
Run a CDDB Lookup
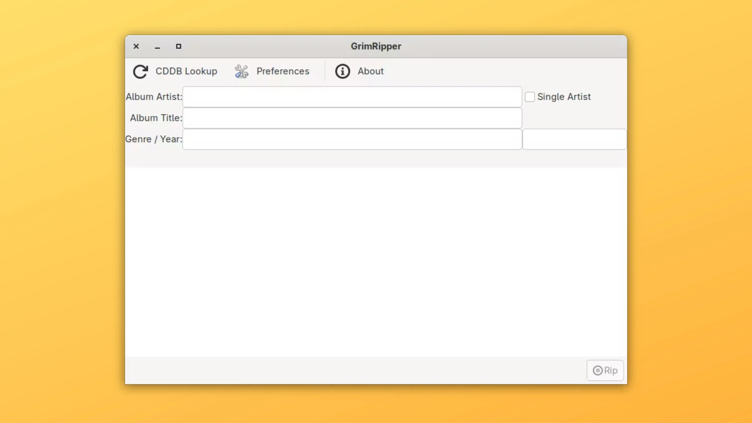175,71
